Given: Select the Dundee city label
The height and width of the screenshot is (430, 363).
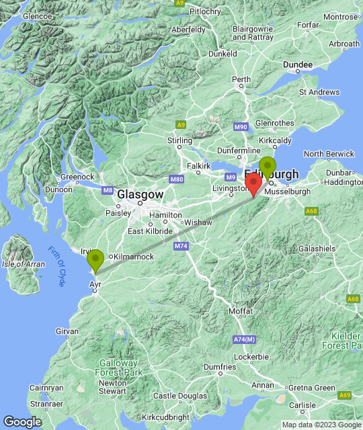Looking at the screenshot, I should [x=298, y=64].
